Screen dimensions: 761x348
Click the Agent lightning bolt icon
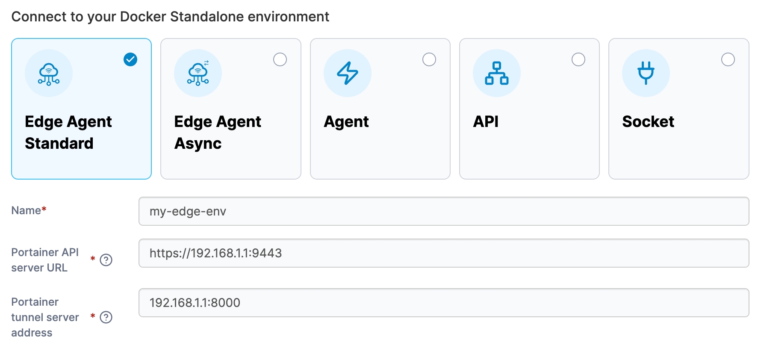[347, 74]
